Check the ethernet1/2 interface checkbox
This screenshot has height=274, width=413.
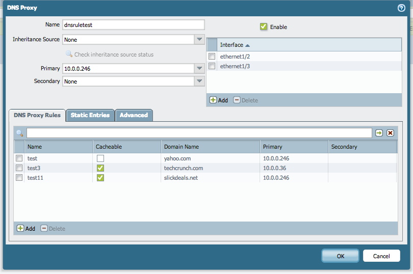[x=212, y=57]
